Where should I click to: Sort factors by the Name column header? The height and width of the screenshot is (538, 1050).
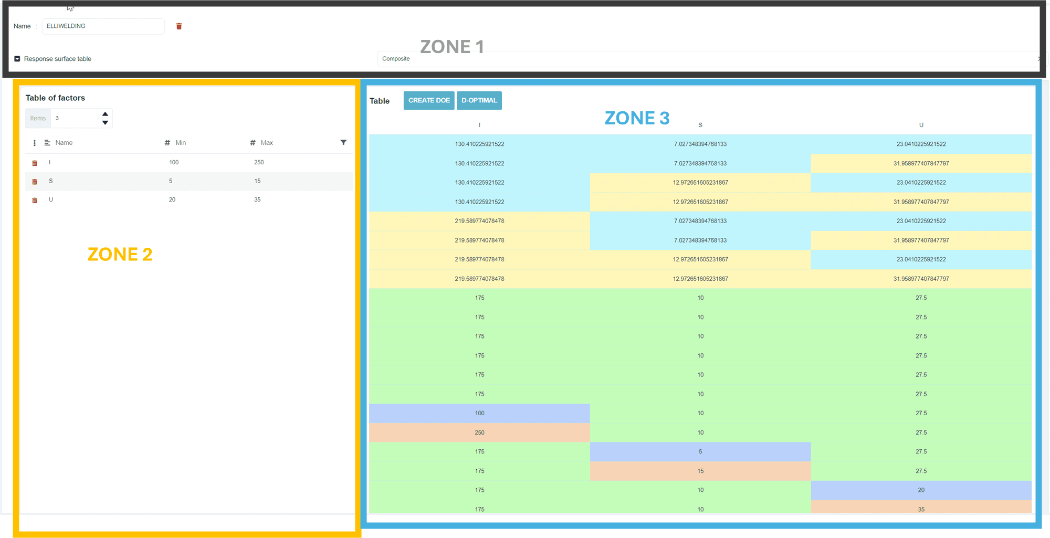tap(64, 143)
